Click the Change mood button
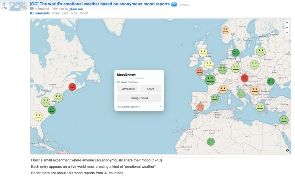Image resolution: width=295 pixels, height=177 pixels. pos(139,98)
